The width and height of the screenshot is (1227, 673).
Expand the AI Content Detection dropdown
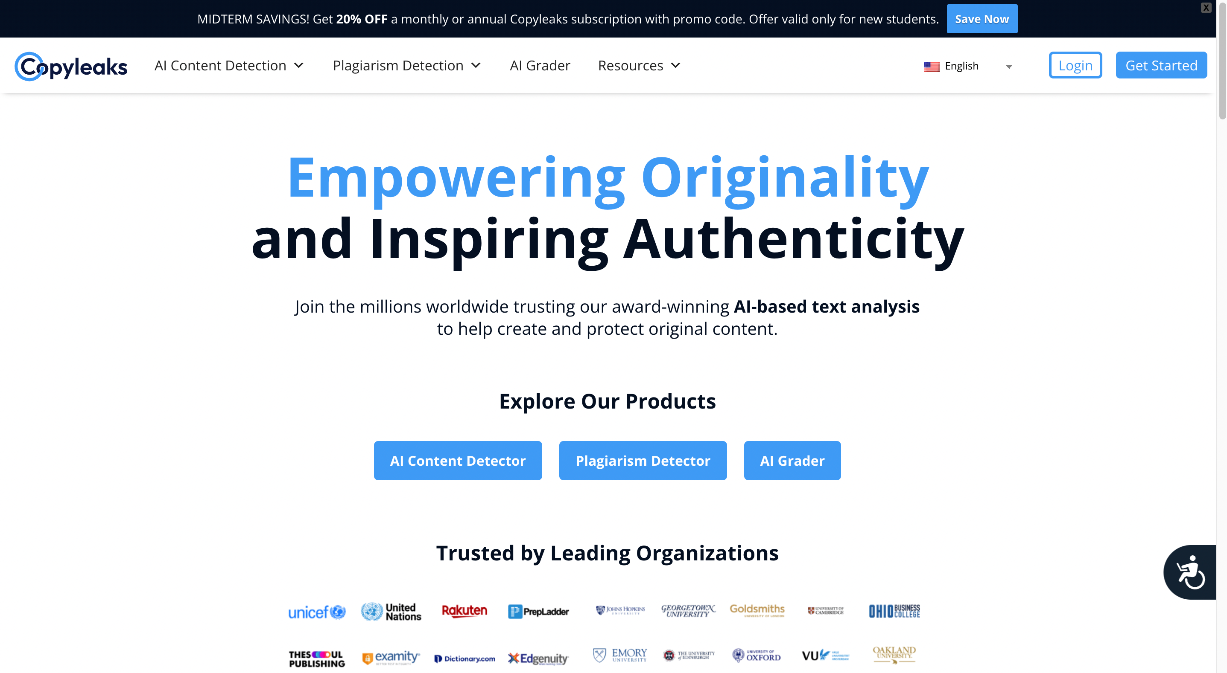[x=227, y=65]
